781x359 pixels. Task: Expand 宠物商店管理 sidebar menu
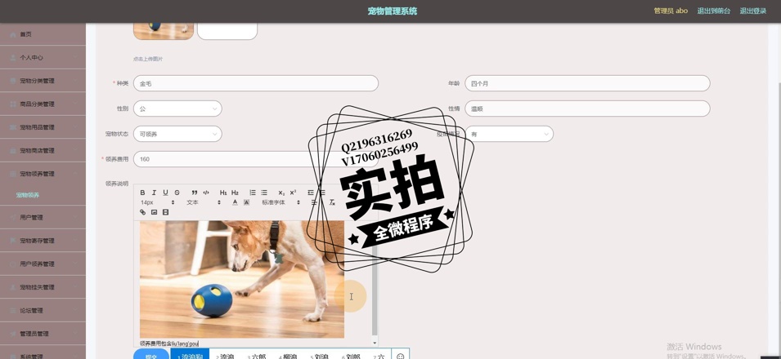click(43, 150)
